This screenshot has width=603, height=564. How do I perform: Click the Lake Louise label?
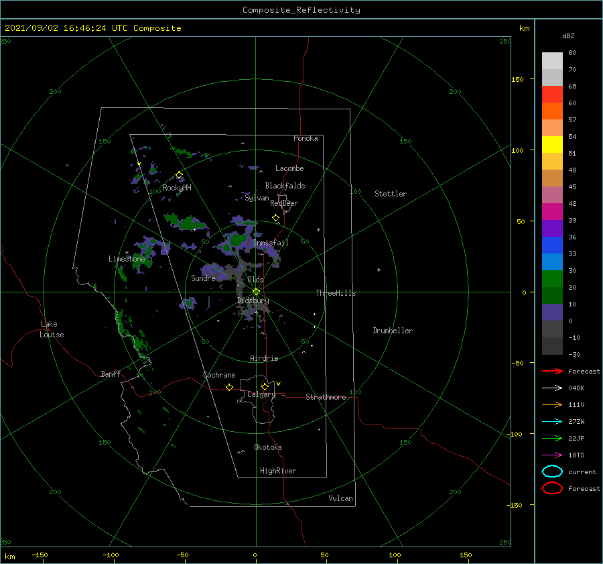point(52,329)
